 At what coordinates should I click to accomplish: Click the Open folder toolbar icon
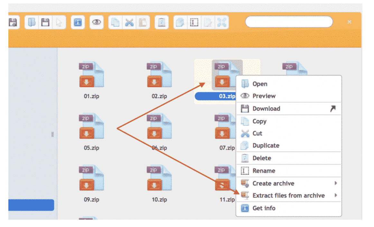pyautogui.click(x=32, y=22)
